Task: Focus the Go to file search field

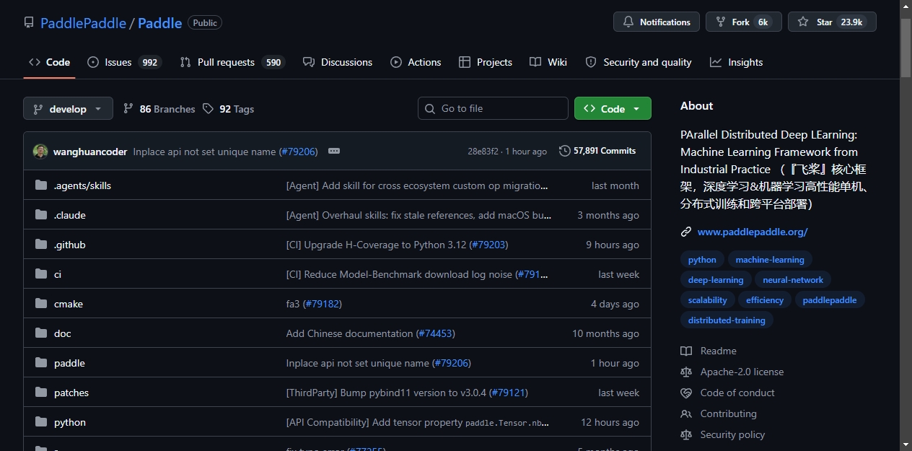Action: [493, 108]
